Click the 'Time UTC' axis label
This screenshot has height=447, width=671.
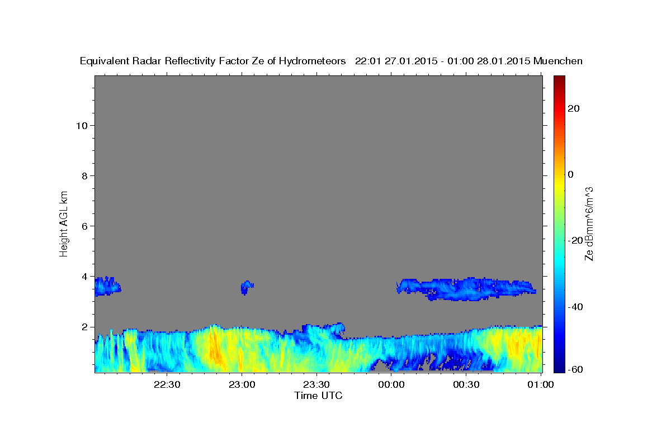(318, 396)
